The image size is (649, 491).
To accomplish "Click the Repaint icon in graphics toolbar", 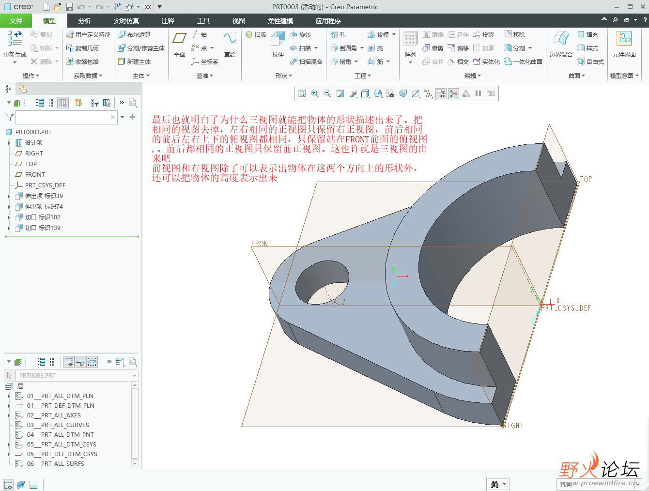I will point(340,93).
